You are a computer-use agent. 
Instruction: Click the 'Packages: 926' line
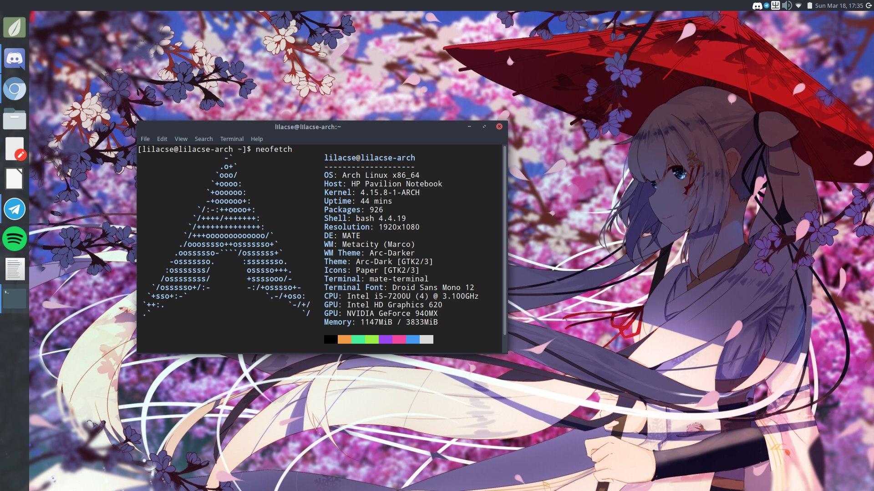(354, 210)
